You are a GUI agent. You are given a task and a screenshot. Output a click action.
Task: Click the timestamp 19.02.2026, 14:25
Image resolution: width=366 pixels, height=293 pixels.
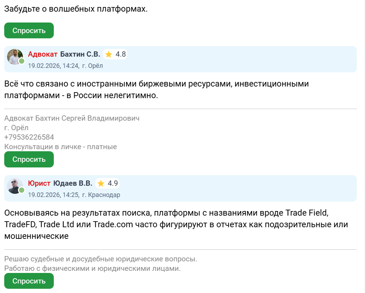53,195
